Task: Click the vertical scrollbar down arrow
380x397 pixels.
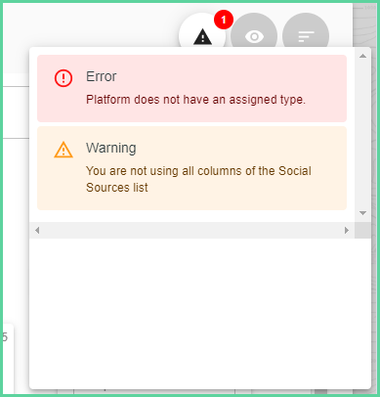Action: [x=362, y=213]
